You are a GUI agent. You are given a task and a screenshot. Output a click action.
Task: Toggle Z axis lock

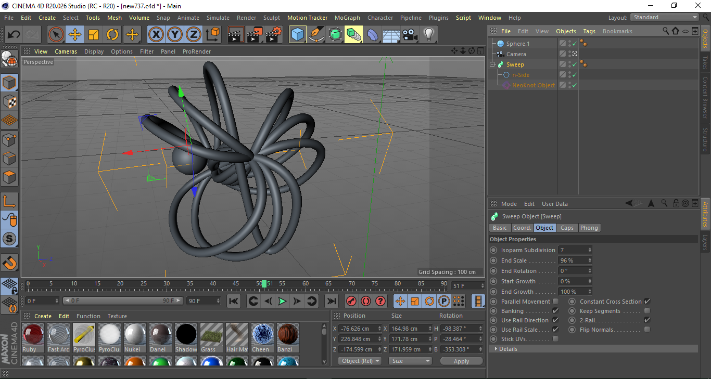click(194, 35)
